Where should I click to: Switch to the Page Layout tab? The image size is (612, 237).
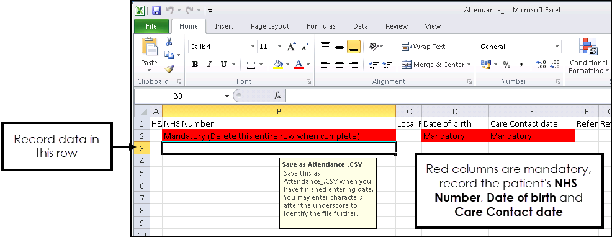pyautogui.click(x=270, y=26)
